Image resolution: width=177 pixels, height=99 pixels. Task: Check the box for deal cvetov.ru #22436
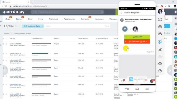[x=3, y=68]
